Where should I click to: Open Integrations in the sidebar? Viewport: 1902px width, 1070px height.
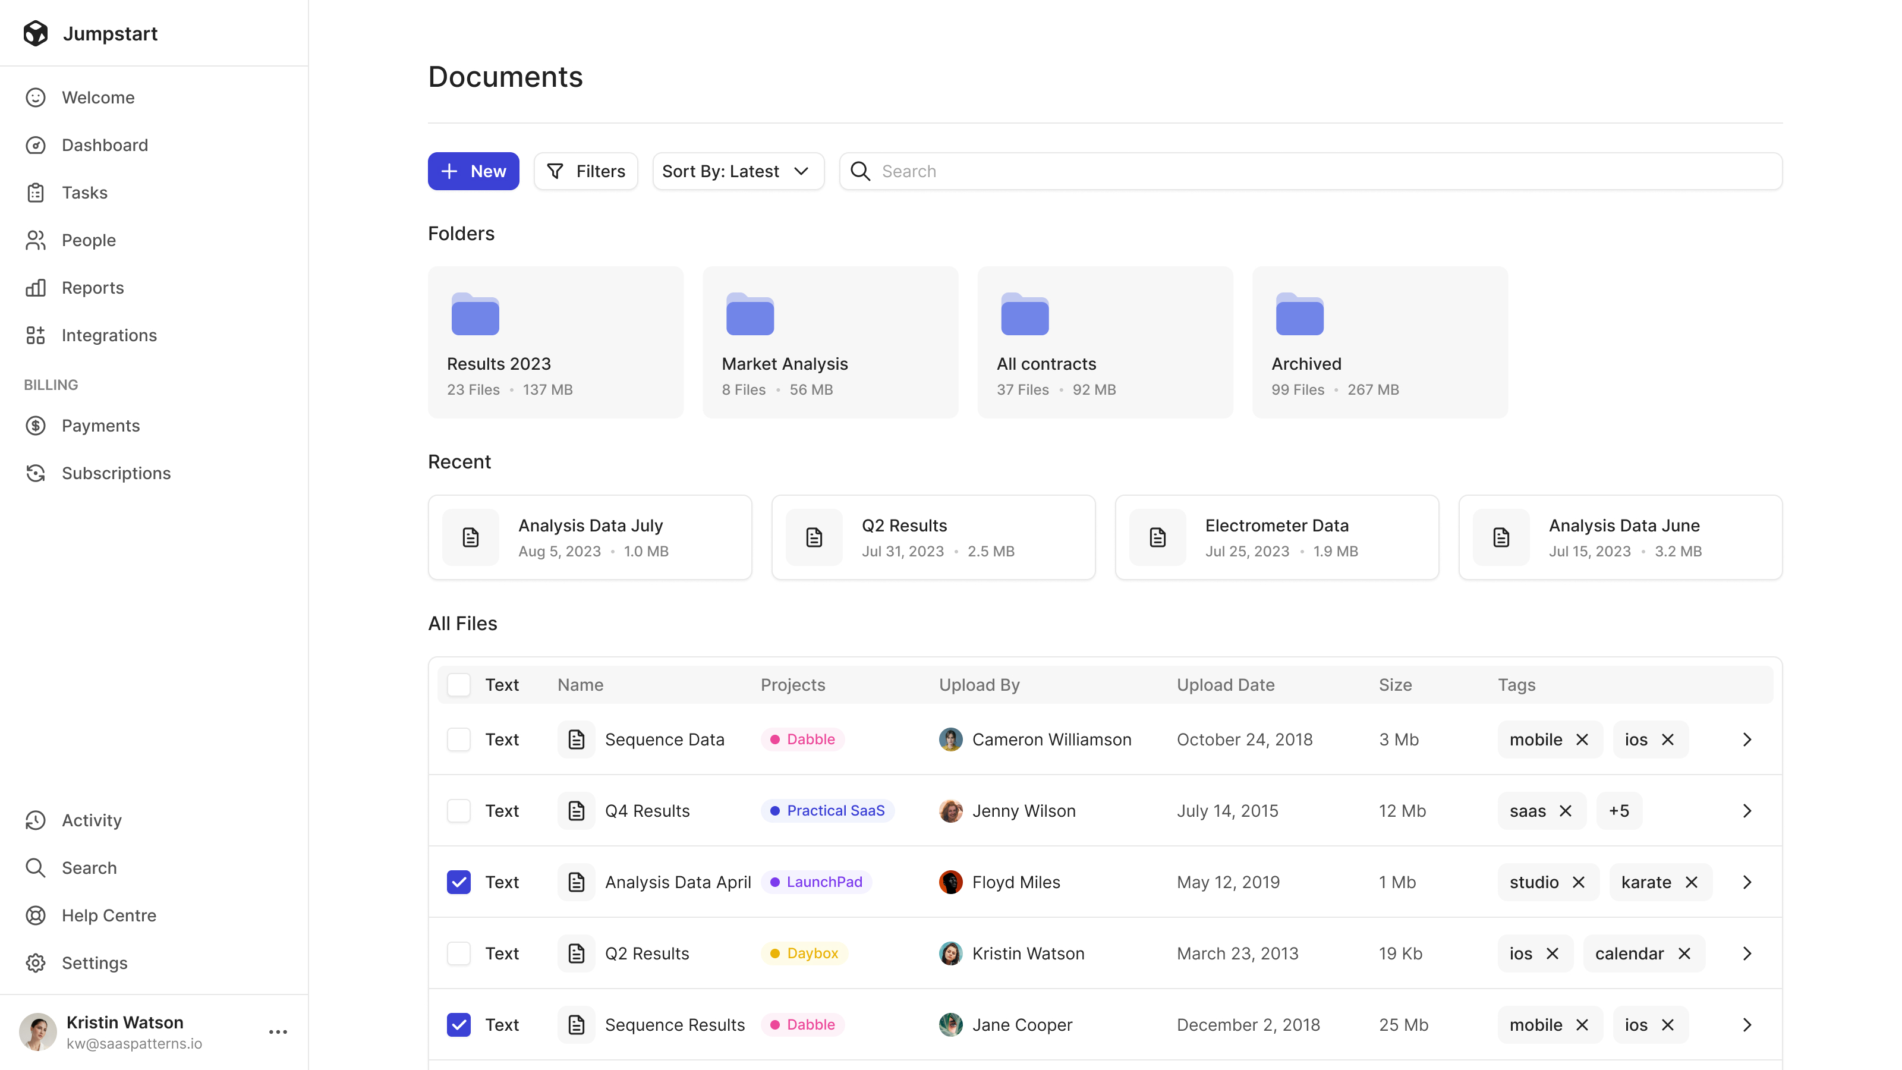click(109, 335)
